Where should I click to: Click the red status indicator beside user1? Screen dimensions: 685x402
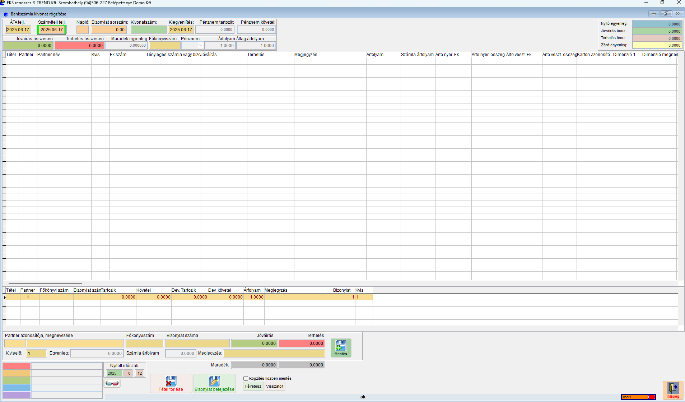[x=652, y=397]
